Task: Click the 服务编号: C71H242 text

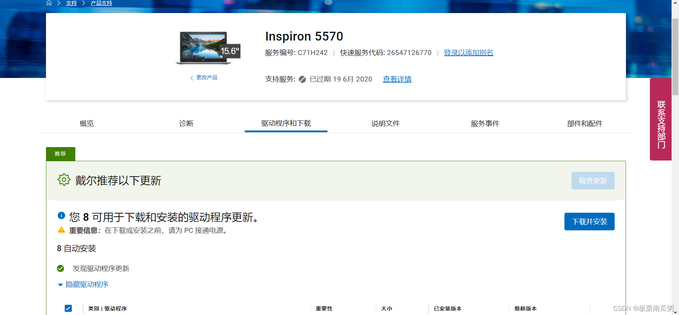Action: pyautogui.click(x=296, y=53)
